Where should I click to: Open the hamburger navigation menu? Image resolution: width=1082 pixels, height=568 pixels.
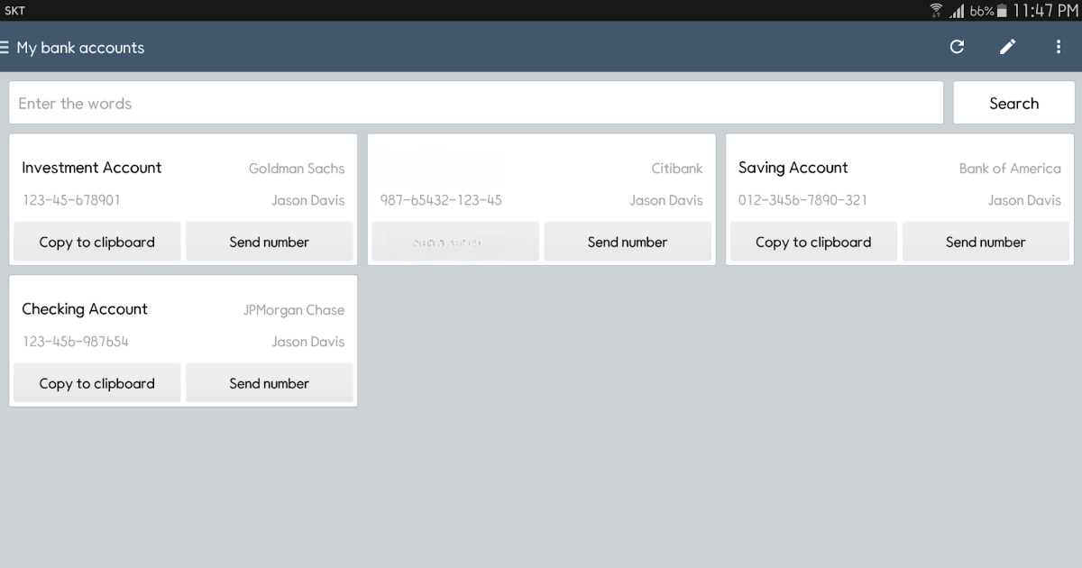tap(5, 48)
